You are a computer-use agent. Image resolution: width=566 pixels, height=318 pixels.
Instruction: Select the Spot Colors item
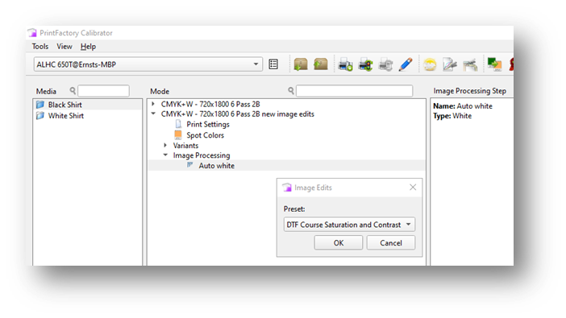[x=205, y=135]
